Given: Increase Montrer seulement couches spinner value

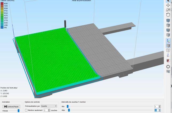Looking at the screenshot, I should point(49,110).
